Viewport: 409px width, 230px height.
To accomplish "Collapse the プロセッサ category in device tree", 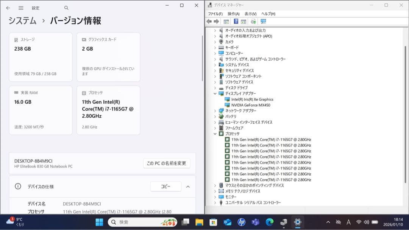I will pyautogui.click(x=215, y=134).
